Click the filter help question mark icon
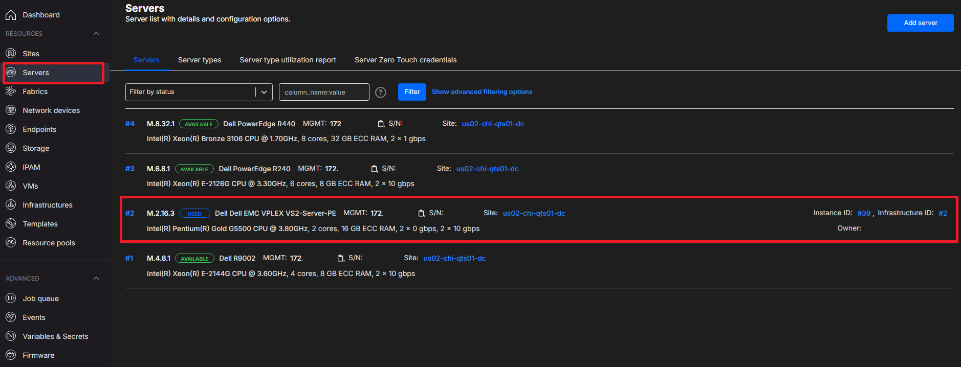961x367 pixels. [381, 93]
